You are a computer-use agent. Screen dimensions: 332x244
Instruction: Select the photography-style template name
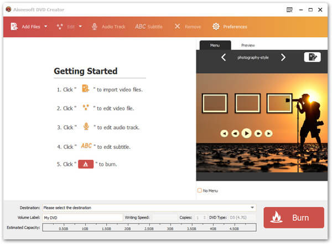point(253,58)
